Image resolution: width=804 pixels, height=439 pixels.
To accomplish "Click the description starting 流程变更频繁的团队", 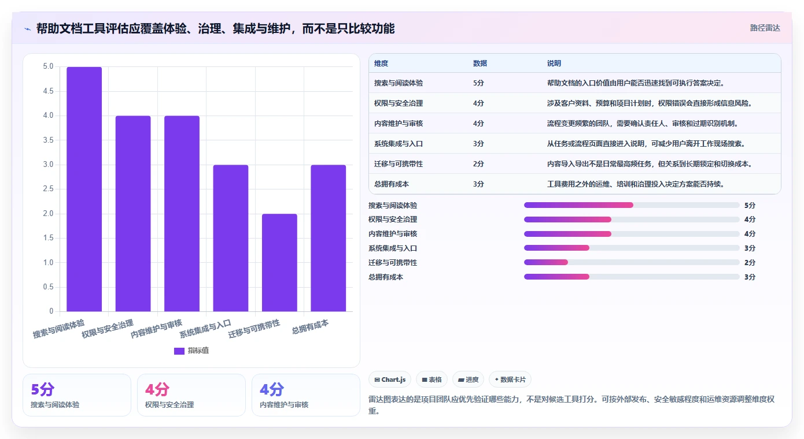I will tap(643, 124).
